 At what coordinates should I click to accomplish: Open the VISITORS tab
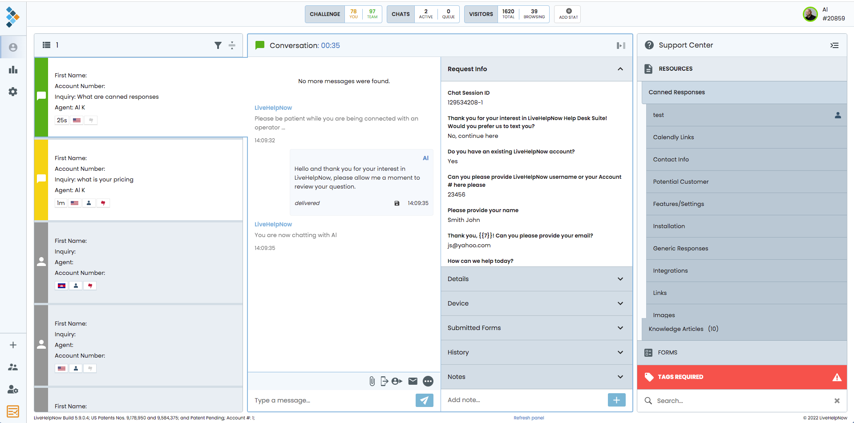481,14
